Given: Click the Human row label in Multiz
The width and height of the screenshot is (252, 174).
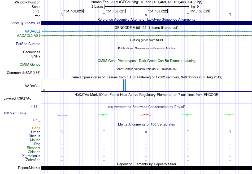Looking at the screenshot, I should 35,132.
